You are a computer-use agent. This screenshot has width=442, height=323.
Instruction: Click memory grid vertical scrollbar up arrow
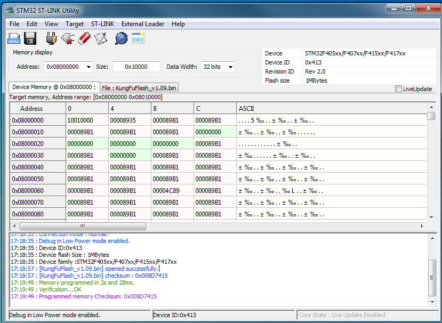pyautogui.click(x=431, y=107)
